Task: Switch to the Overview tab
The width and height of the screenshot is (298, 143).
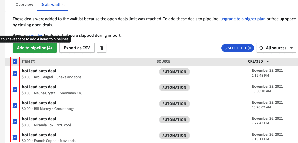Action: click(24, 4)
